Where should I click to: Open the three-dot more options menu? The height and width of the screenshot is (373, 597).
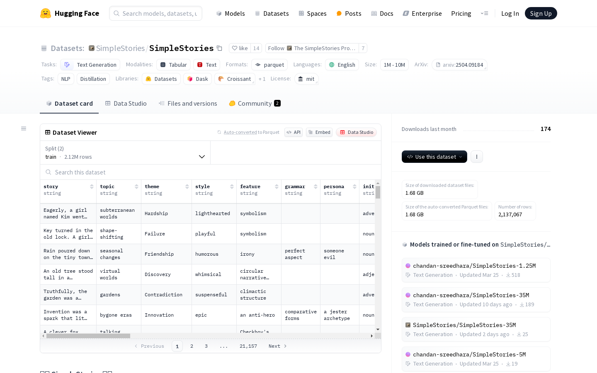click(x=477, y=157)
